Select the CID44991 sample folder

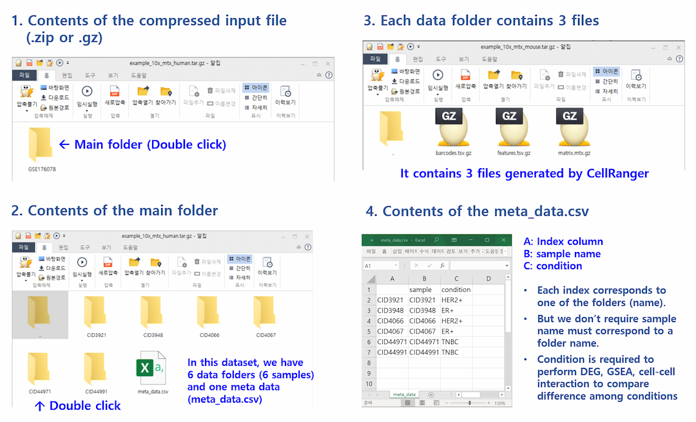pyautogui.click(x=96, y=369)
